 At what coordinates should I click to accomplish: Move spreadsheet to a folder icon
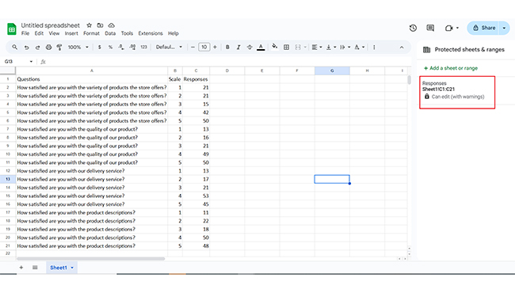(x=100, y=25)
